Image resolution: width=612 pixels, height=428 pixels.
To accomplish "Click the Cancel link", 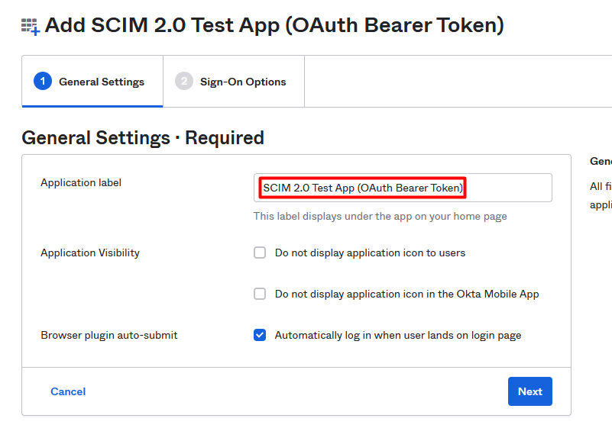I will coord(68,391).
